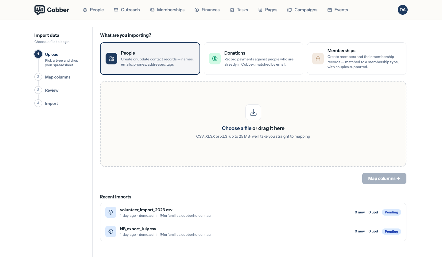Select the Donations import type card
Screen dimensions: 442x276
pos(254,59)
